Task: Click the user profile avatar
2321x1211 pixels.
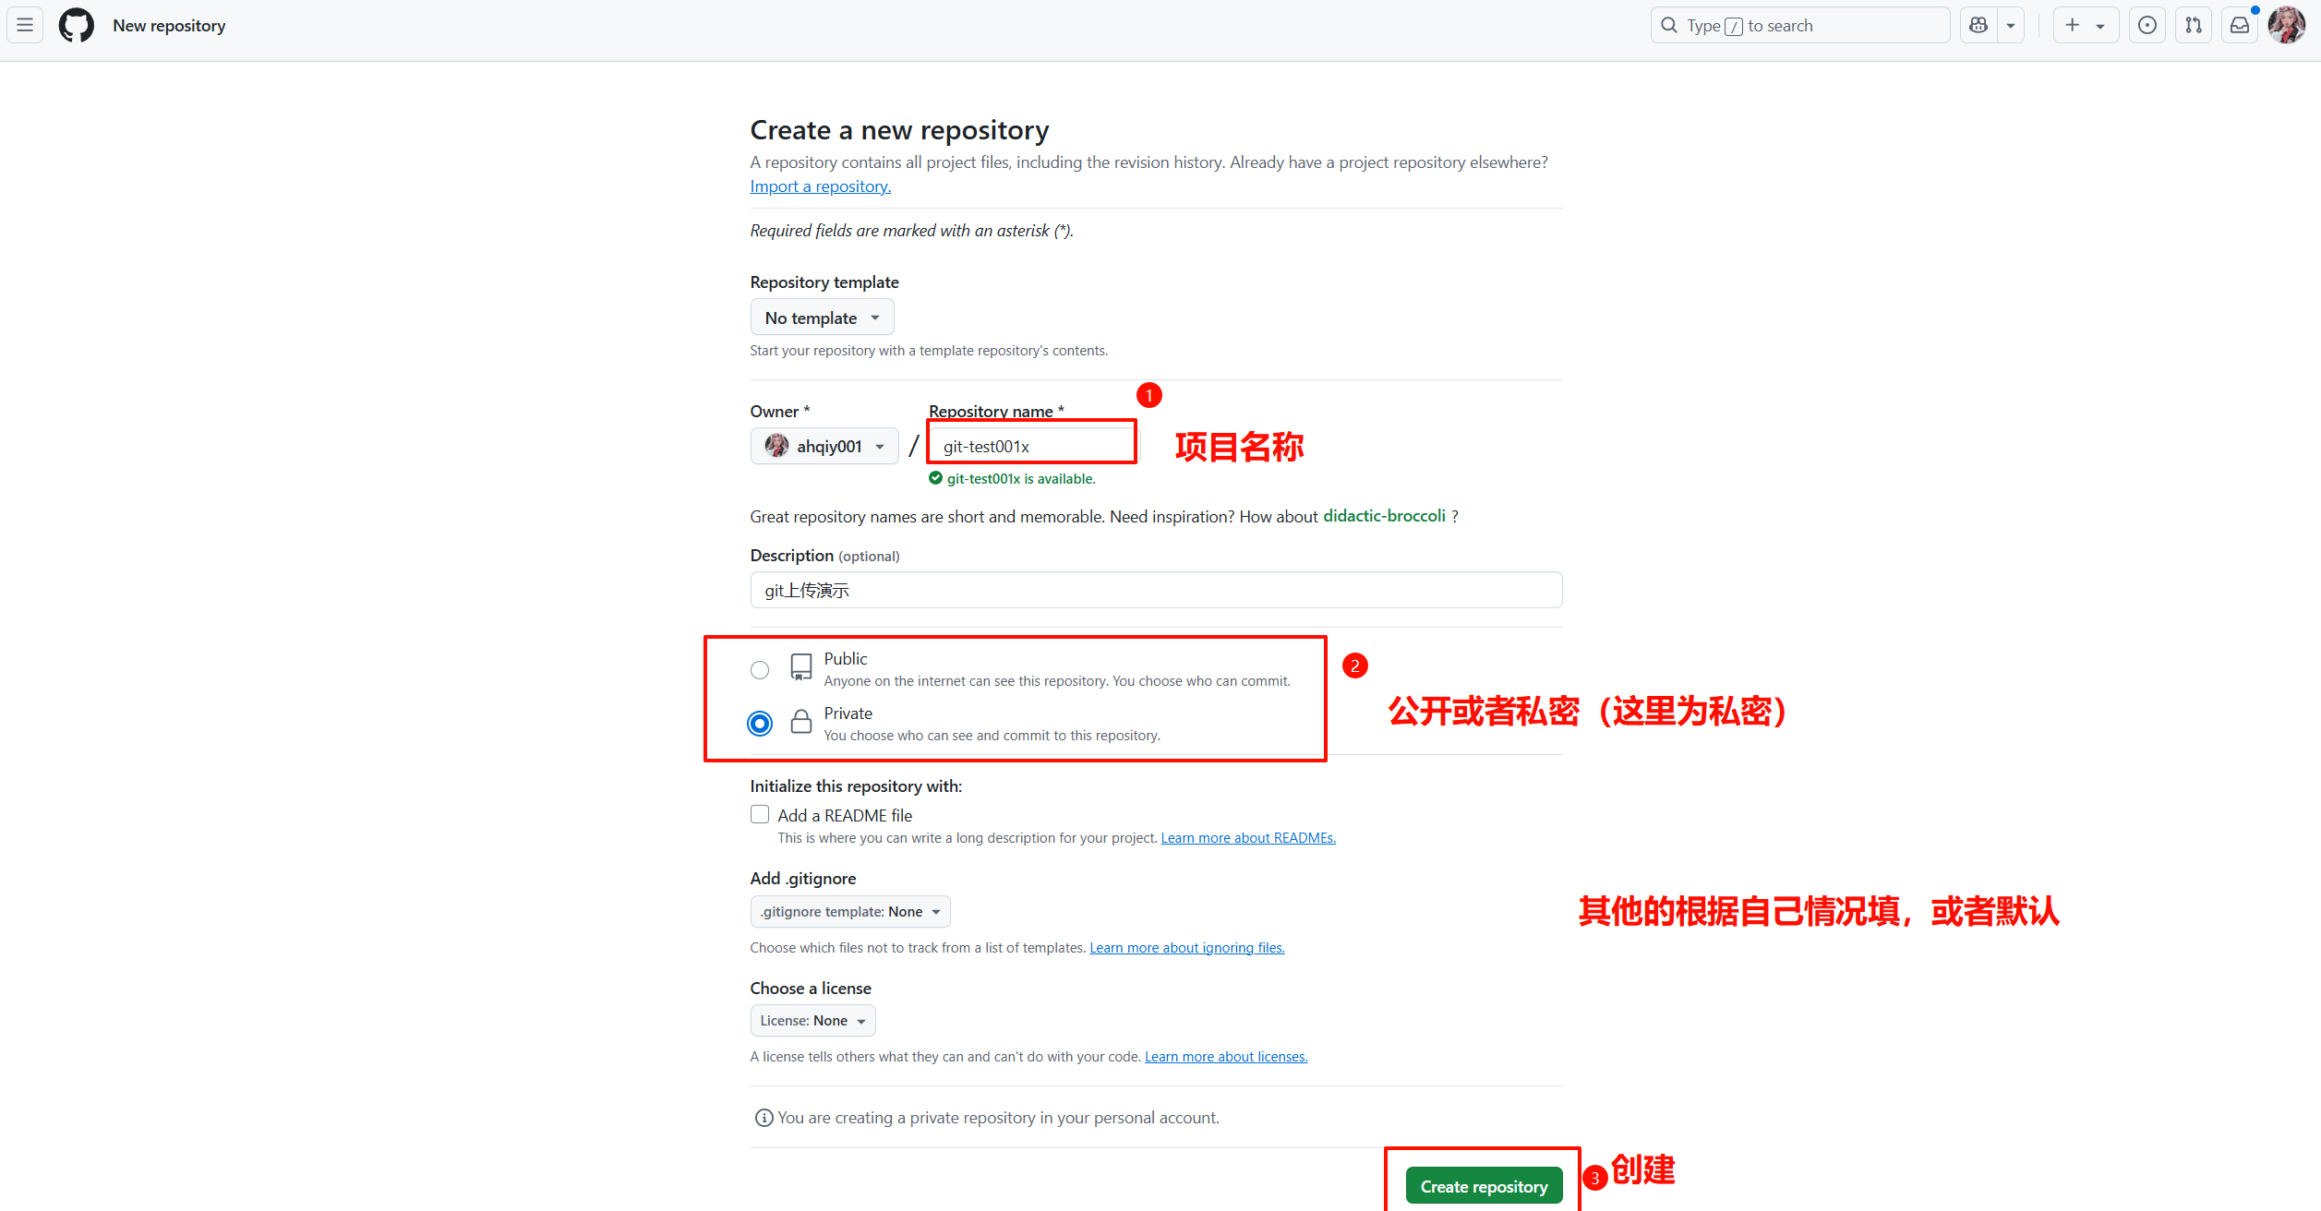Action: pos(2287,25)
